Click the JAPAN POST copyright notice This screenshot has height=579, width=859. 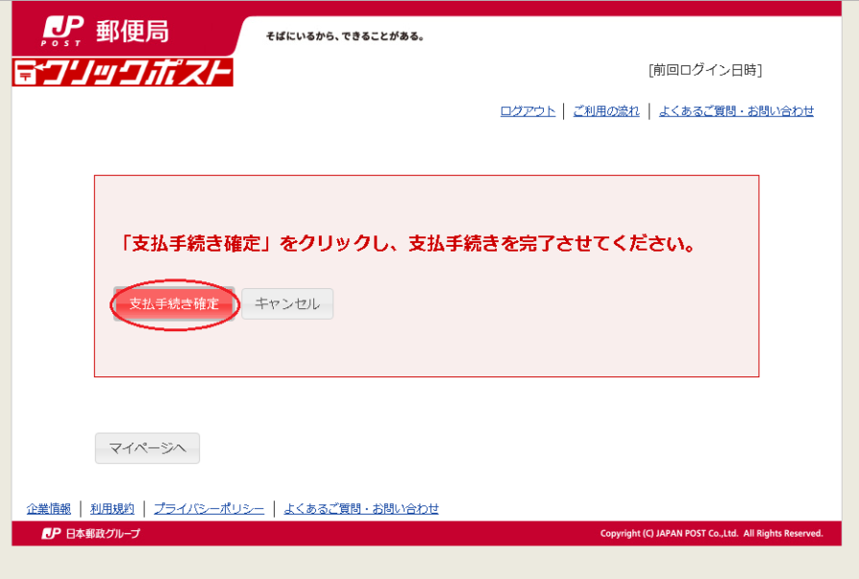pos(711,534)
